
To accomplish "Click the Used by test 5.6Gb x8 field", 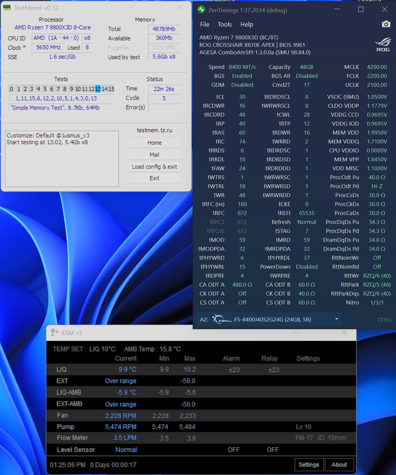I will pos(164,57).
